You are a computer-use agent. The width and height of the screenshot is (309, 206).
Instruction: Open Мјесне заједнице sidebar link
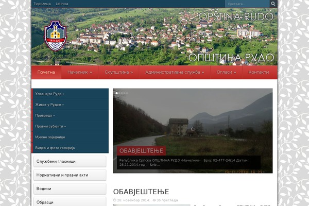(70, 137)
